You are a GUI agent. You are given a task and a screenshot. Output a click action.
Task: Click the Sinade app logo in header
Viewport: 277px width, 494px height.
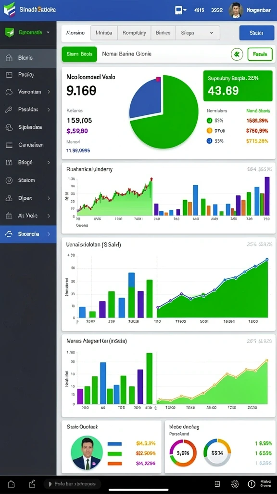coord(10,9)
